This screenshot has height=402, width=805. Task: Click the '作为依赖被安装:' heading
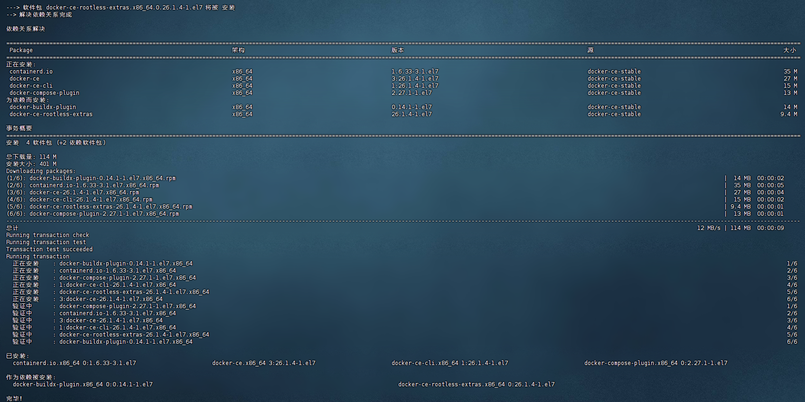31,377
